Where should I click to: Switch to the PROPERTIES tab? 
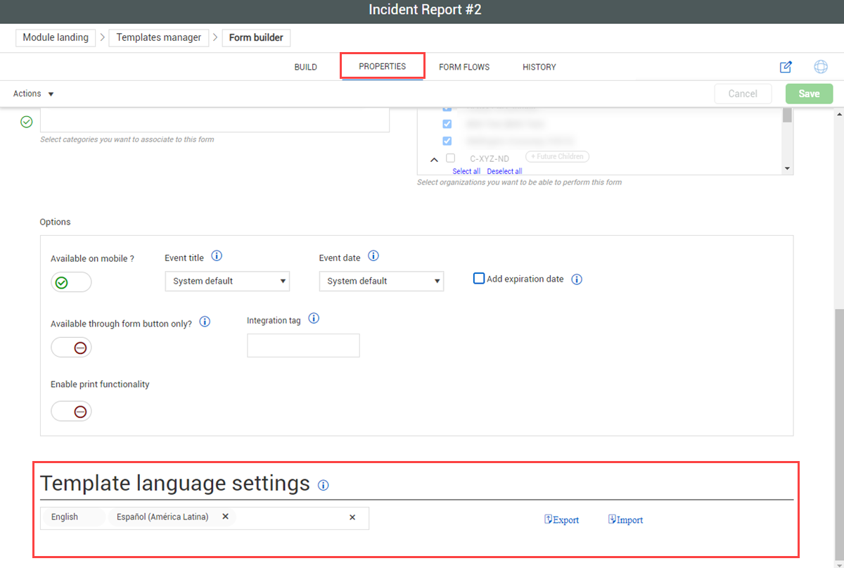383,66
